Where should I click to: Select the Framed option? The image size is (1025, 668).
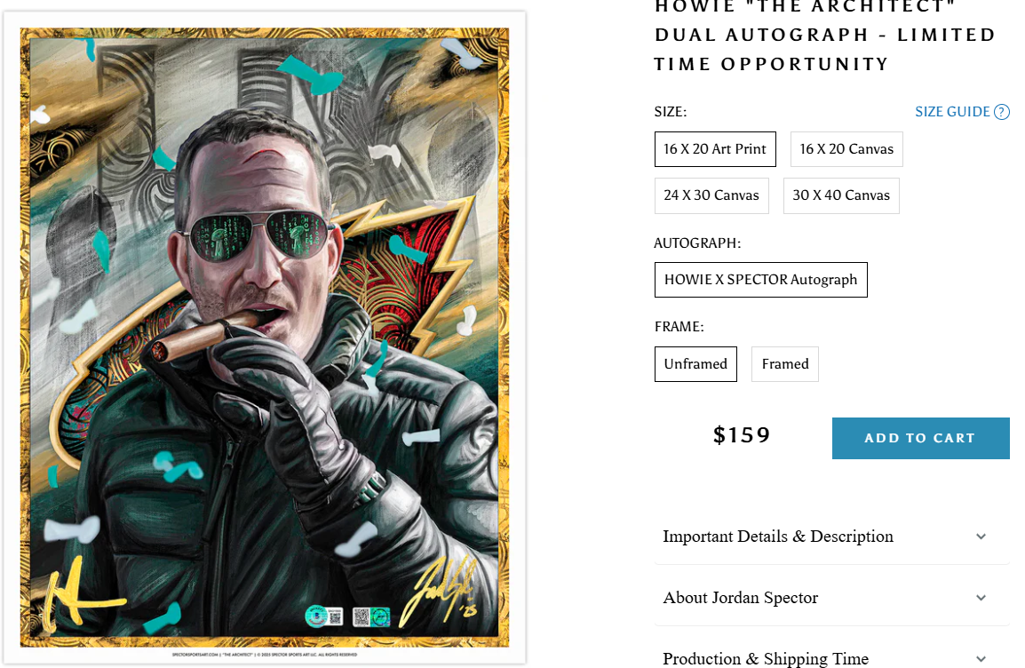click(x=785, y=364)
